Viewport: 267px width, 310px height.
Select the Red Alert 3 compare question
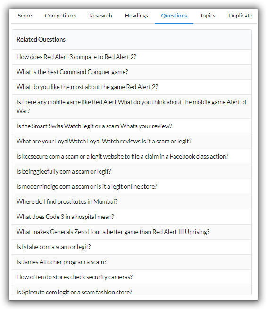click(x=132, y=57)
